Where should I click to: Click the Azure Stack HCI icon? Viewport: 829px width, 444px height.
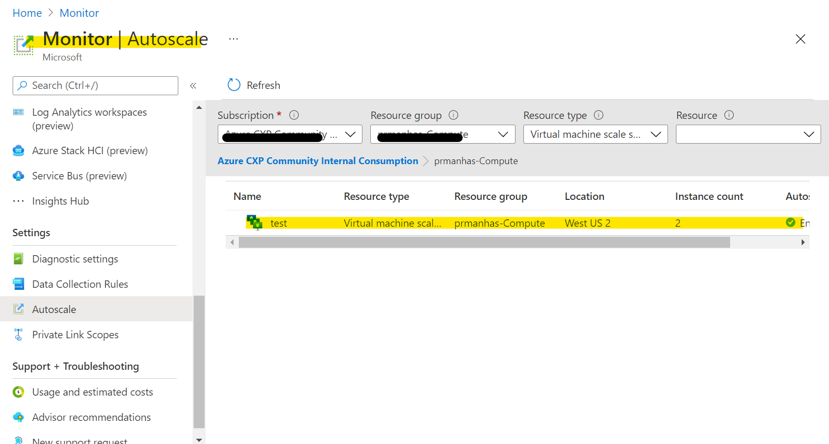point(18,150)
